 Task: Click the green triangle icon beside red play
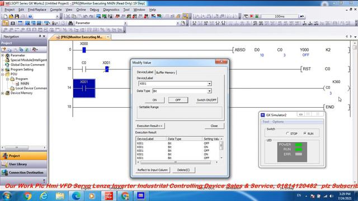pos(257,16)
